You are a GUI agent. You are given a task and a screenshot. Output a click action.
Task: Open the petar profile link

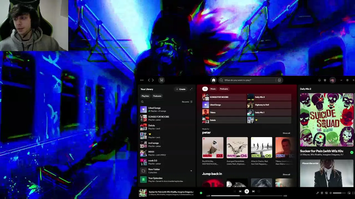(x=206, y=132)
